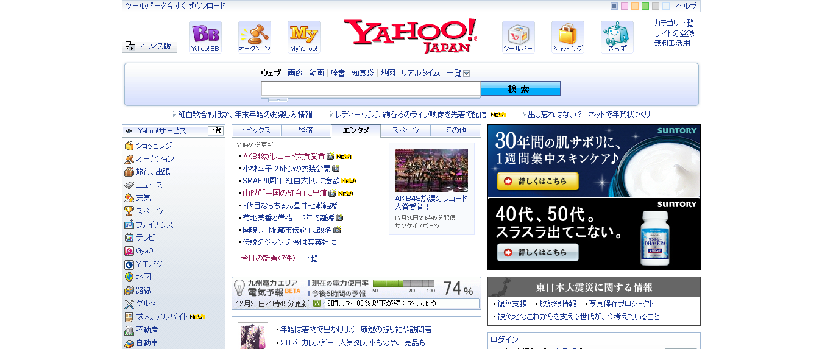Click the 詳しくはこちら button in DHA ad
The height and width of the screenshot is (349, 822).
point(538,252)
